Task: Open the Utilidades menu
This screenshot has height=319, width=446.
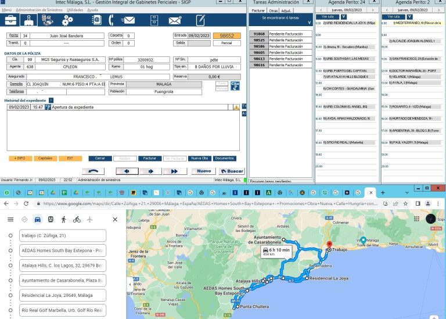Action: pos(75,10)
